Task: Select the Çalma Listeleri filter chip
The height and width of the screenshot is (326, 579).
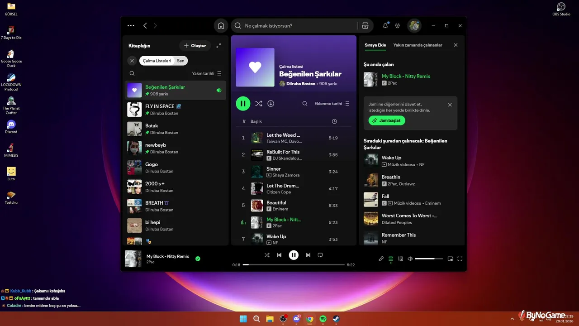Action: (157, 61)
